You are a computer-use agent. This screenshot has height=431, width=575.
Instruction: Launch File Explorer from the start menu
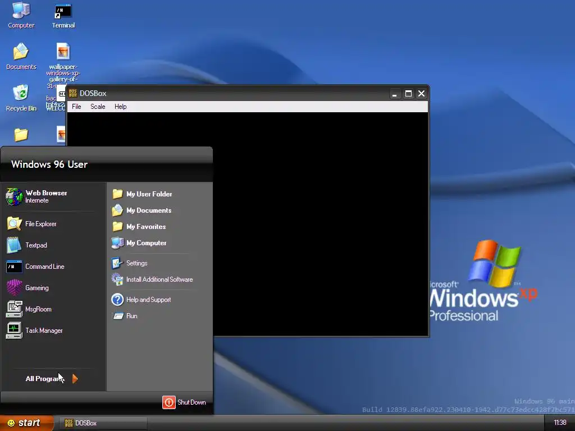coord(31,223)
